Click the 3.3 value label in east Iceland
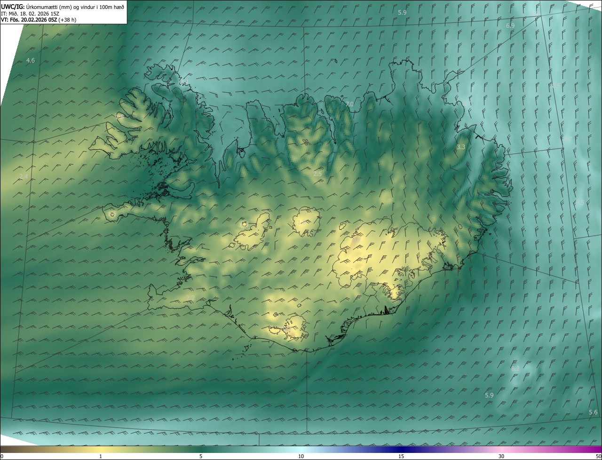This screenshot has height=460, width=602. pyautogui.click(x=461, y=147)
